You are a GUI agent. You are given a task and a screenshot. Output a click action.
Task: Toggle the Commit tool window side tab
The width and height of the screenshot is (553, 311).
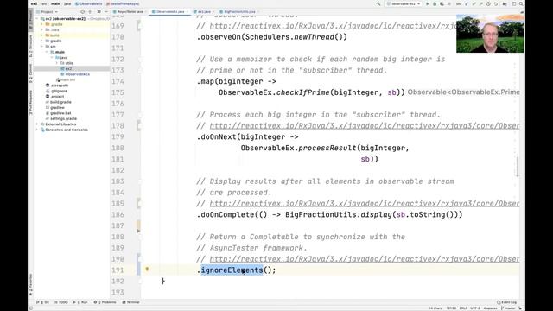(31, 73)
